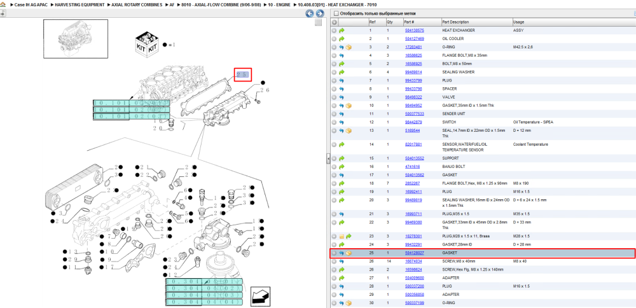This screenshot has width=636, height=308.
Task: Click 'Oil Temperature - SIPEA' usage text
Action: coord(533,122)
